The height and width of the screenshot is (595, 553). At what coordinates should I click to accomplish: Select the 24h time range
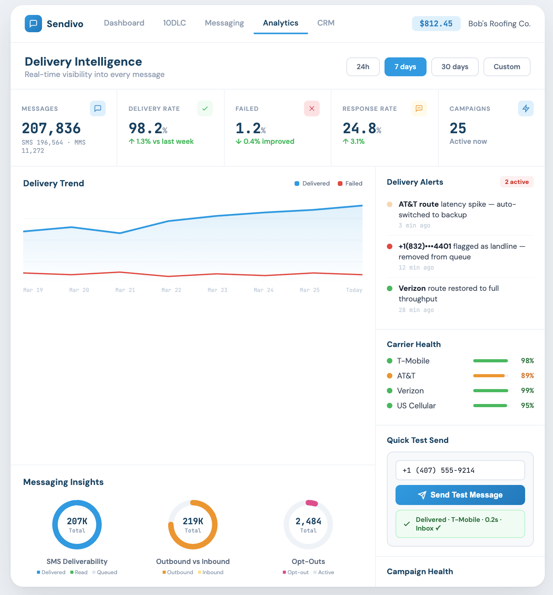(363, 67)
